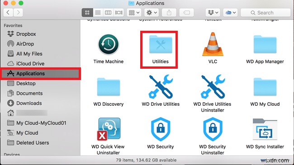Click the '79 items, 134.62 GB available' status text
294x165 pixels.
pos(146,160)
